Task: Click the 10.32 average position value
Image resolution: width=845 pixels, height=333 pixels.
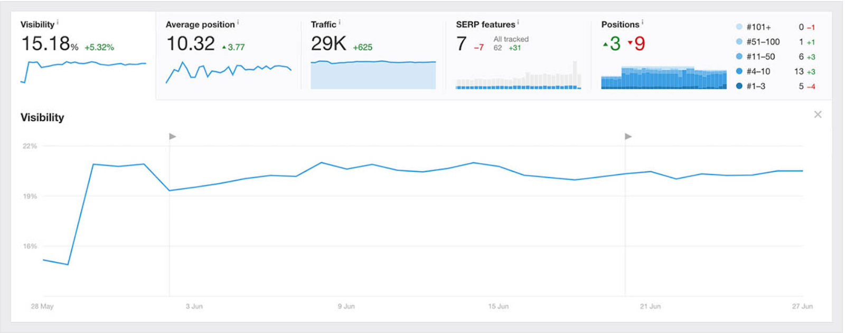Action: pos(191,43)
